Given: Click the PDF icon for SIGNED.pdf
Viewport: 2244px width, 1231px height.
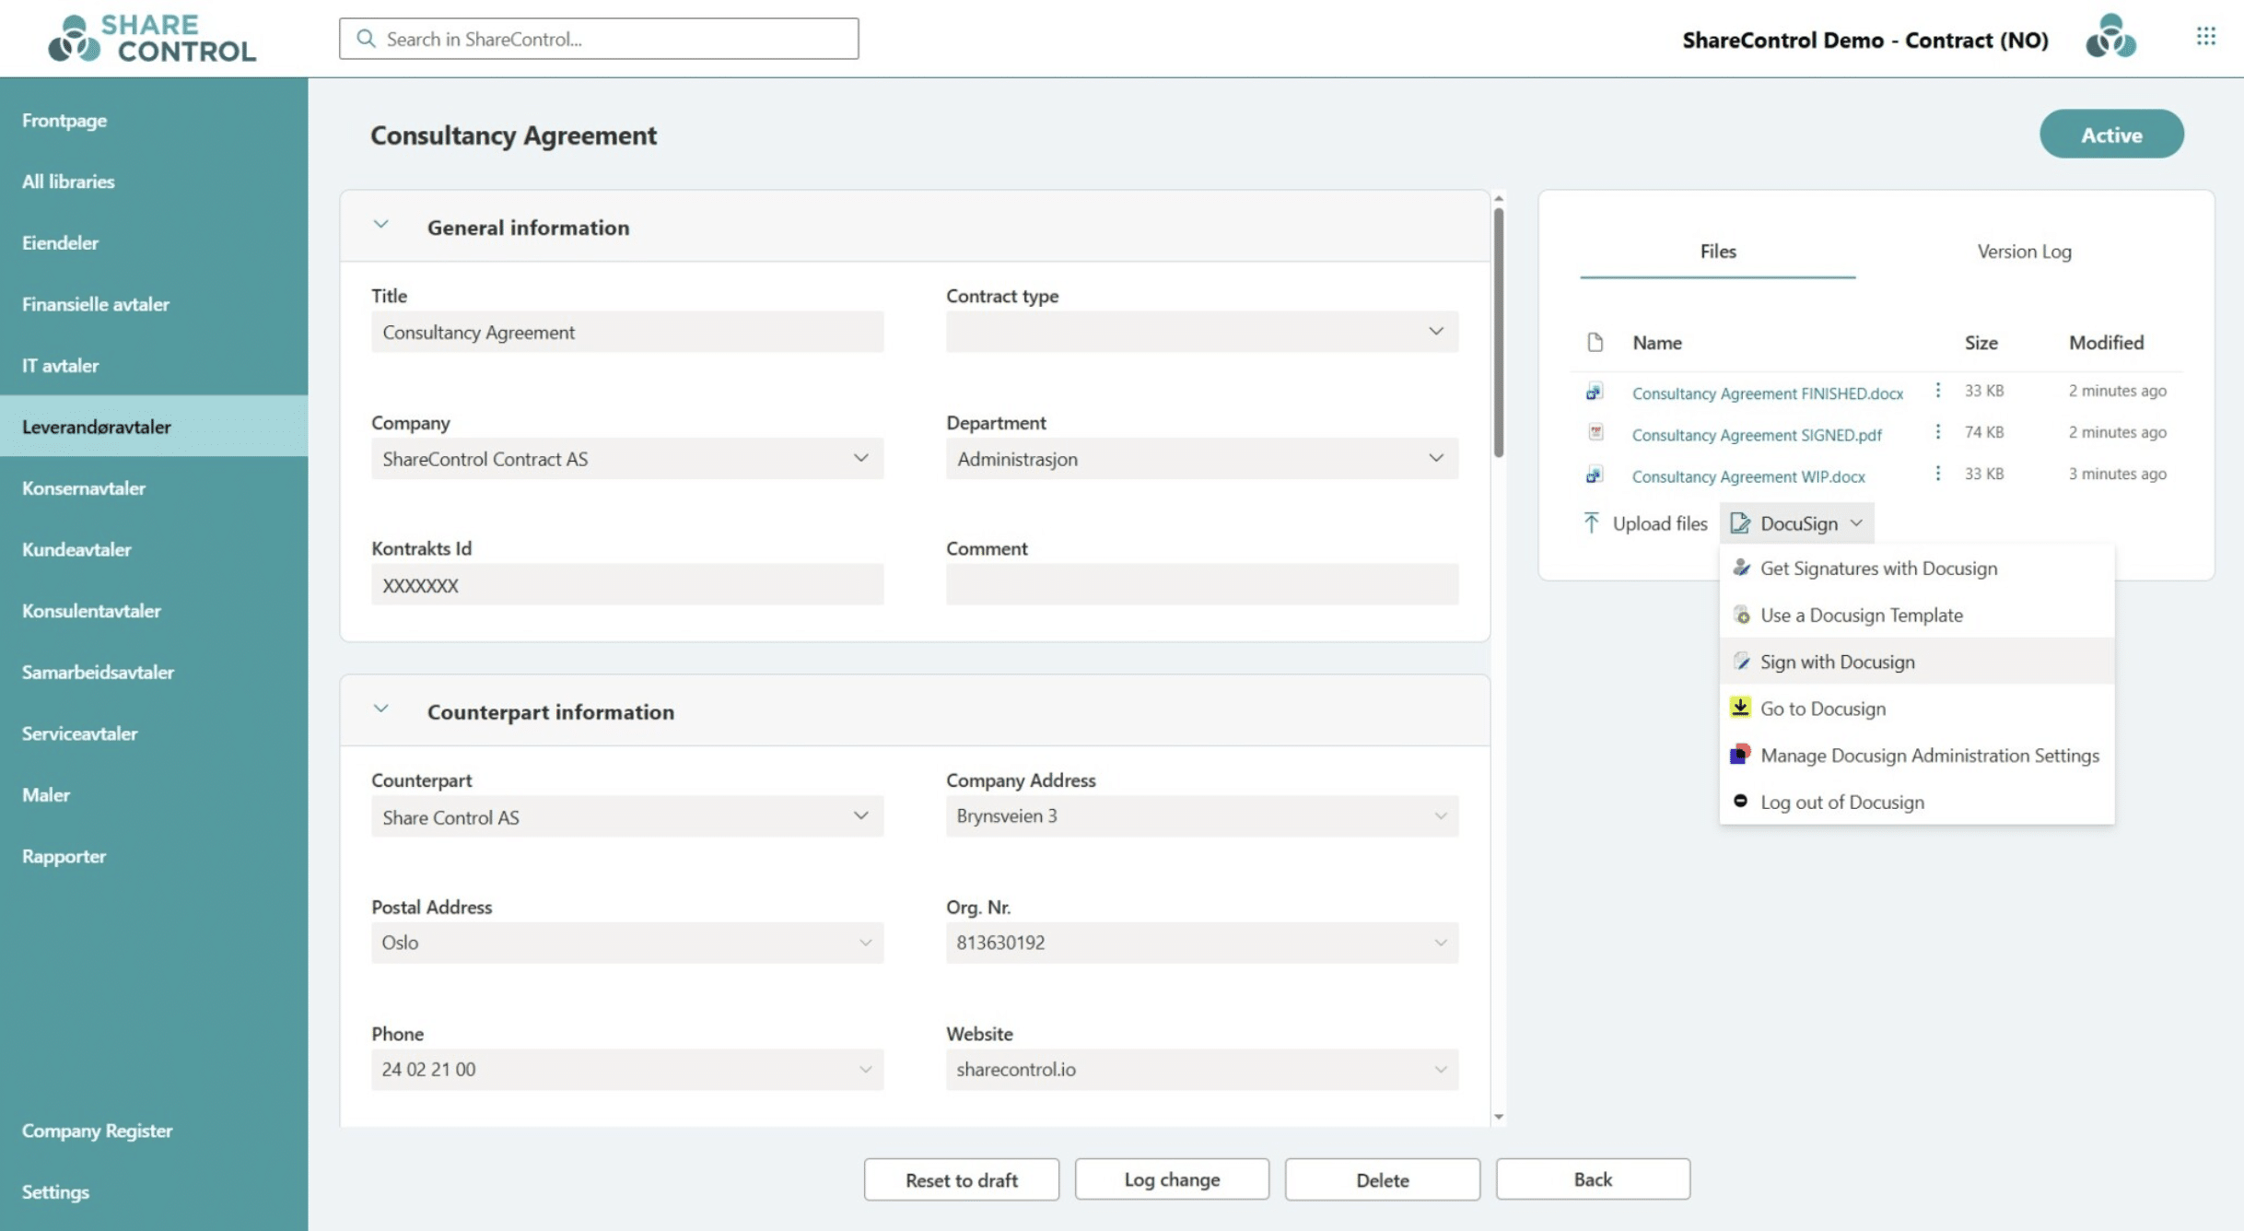Looking at the screenshot, I should [x=1595, y=432].
